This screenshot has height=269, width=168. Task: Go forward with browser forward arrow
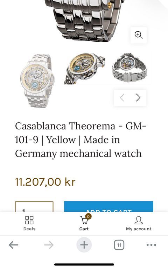point(49,245)
